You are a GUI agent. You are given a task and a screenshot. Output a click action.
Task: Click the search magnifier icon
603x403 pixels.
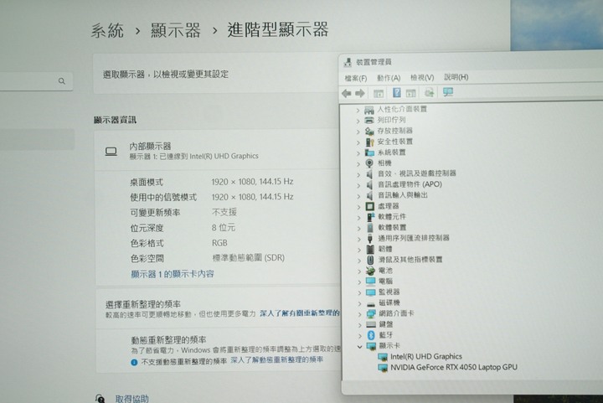[61, 81]
